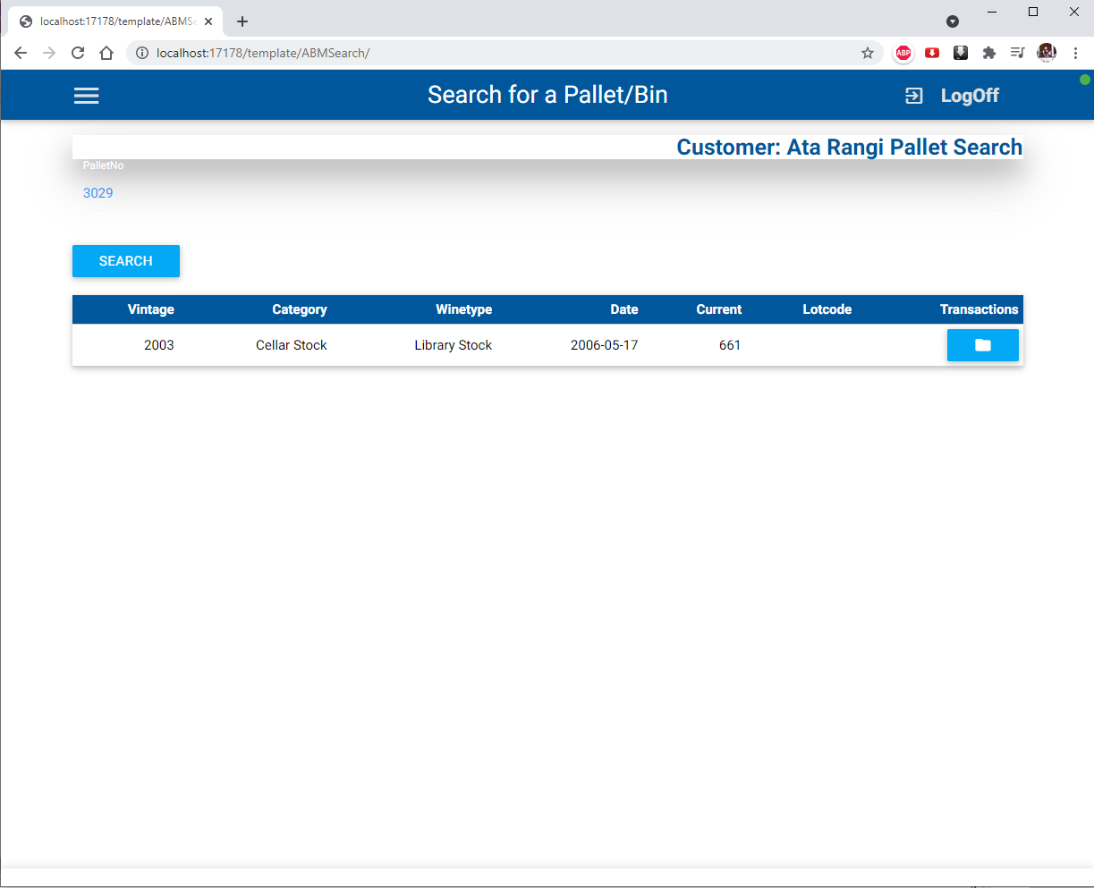Open the Chrome profile avatar
This screenshot has height=888, width=1094.
1047,53
